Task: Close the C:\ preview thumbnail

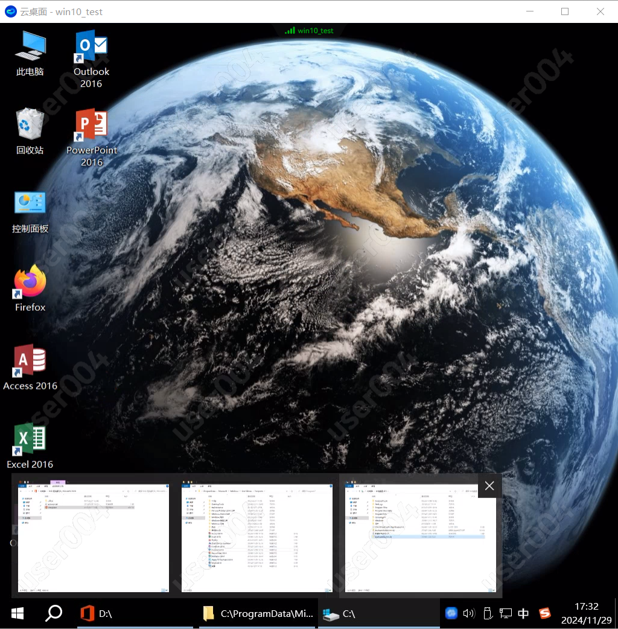Action: (489, 486)
